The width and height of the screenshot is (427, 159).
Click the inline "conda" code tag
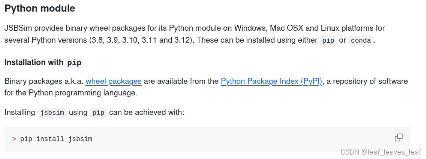361,41
